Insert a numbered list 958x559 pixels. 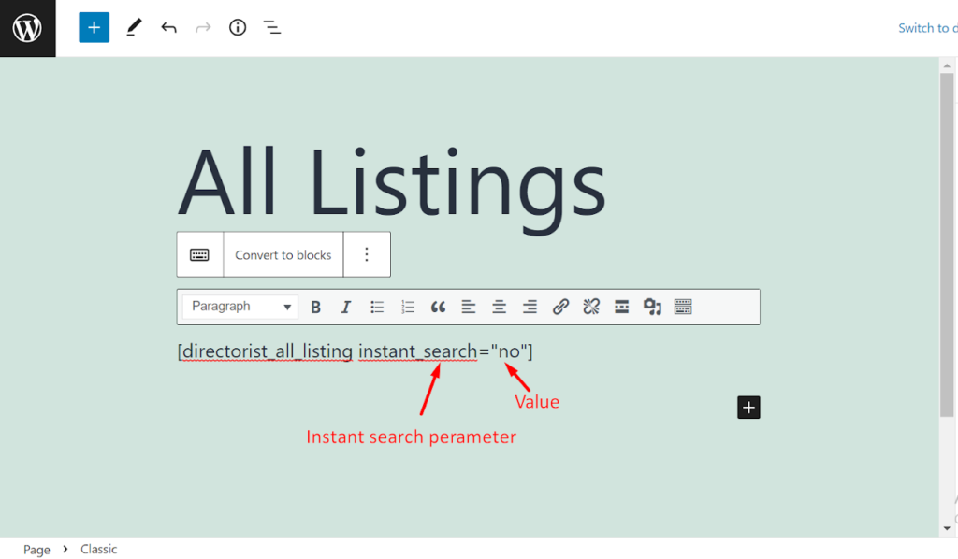408,307
